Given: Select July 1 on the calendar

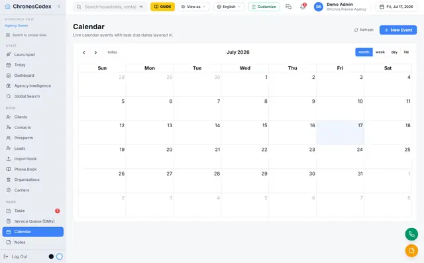Looking at the screenshot, I should tap(244, 84).
